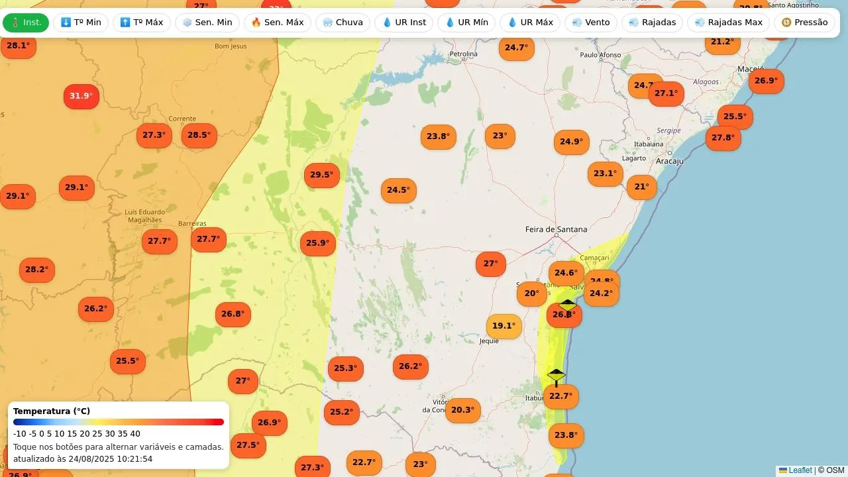Click the warning icon above 22.7° marker
848x477 pixels.
(x=556, y=376)
